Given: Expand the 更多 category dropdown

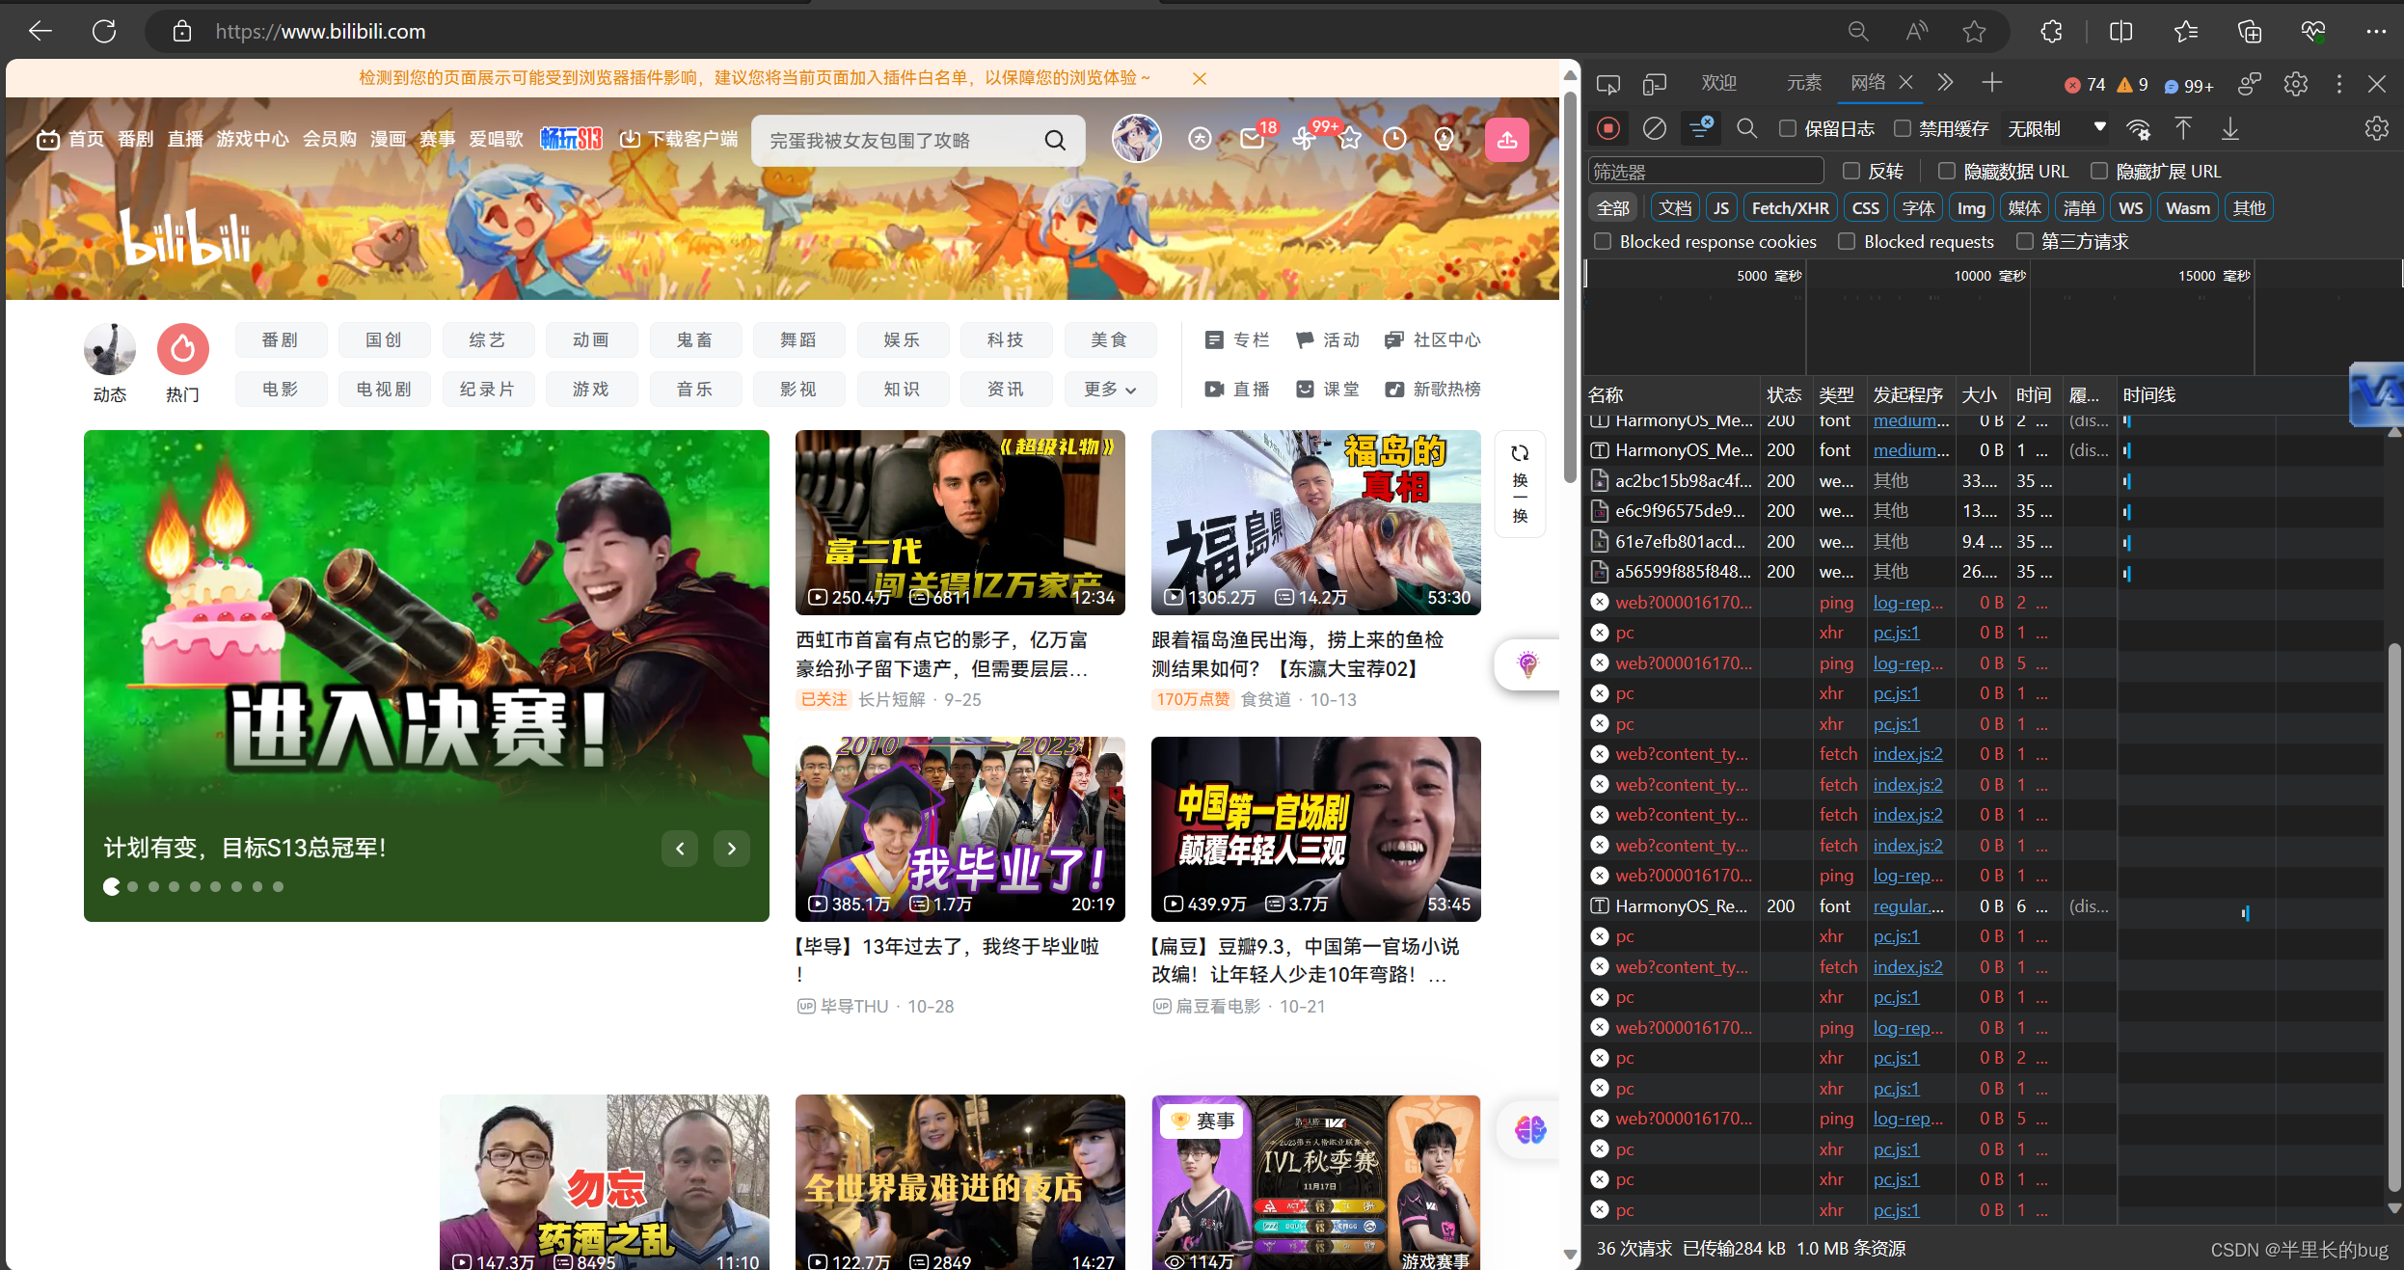Looking at the screenshot, I should pyautogui.click(x=1110, y=390).
